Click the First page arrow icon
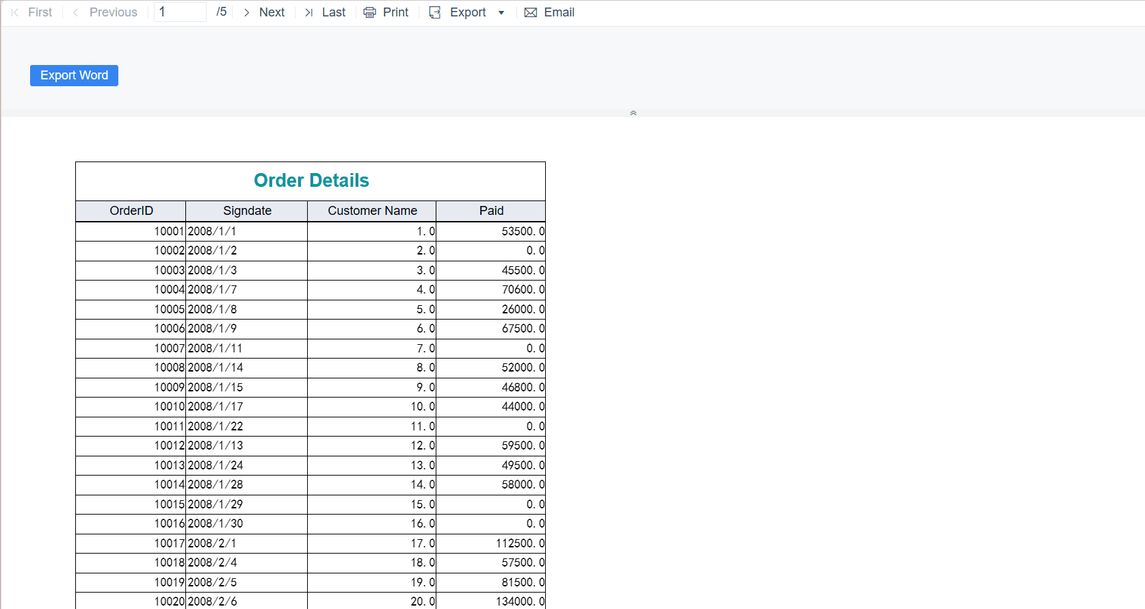1145x609 pixels. click(15, 12)
